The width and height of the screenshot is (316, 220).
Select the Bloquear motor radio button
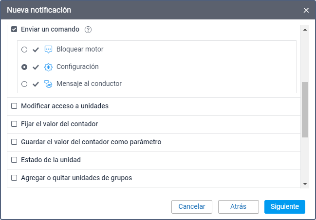point(24,50)
